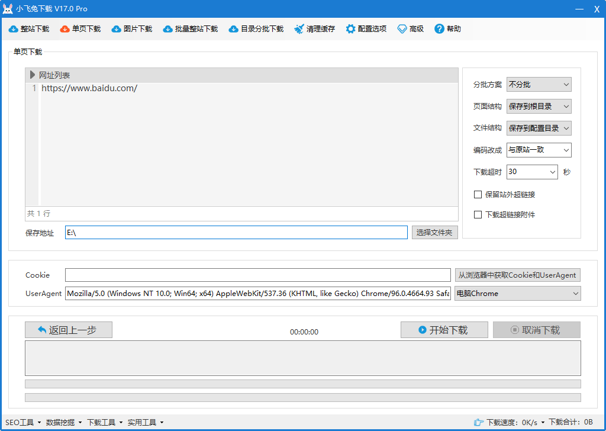Open 整站下载 whole-site download tool

click(x=29, y=29)
